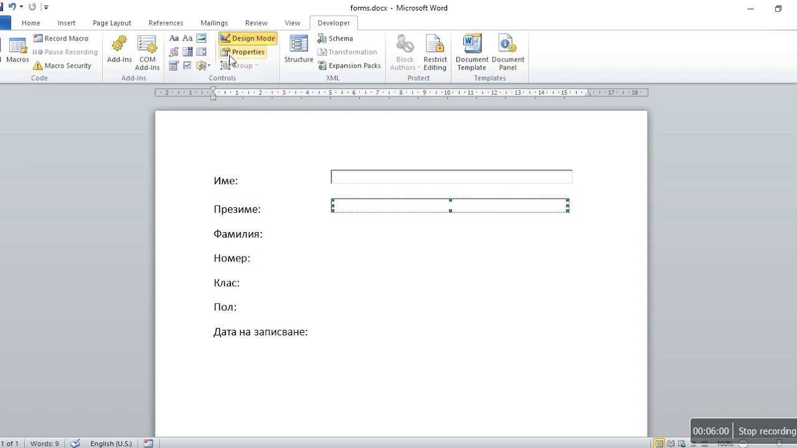Image resolution: width=797 pixels, height=448 pixels.
Task: Insert a Picture content control
Action: (x=201, y=39)
